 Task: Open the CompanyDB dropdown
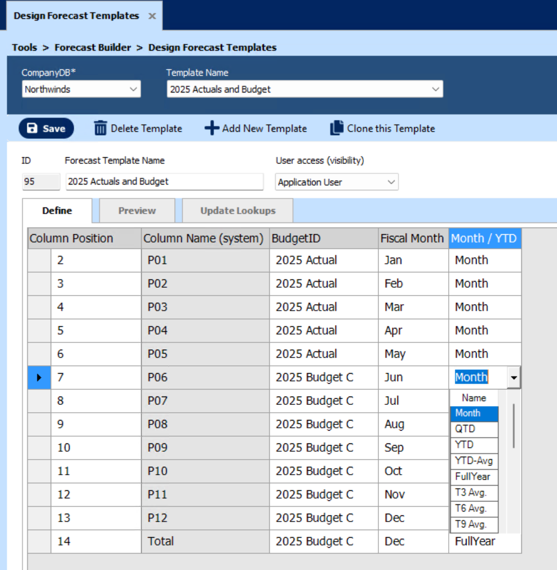[133, 89]
